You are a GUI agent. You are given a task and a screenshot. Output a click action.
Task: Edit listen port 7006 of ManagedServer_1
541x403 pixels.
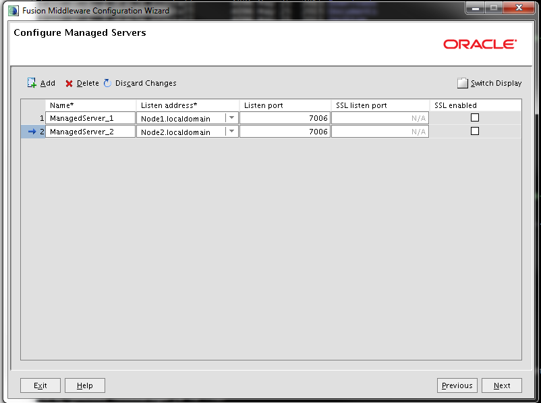tap(285, 118)
